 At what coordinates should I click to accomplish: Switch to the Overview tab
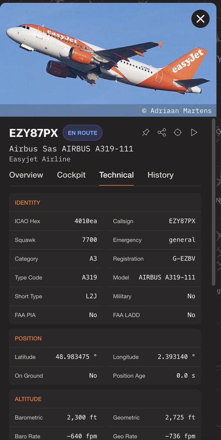(26, 175)
